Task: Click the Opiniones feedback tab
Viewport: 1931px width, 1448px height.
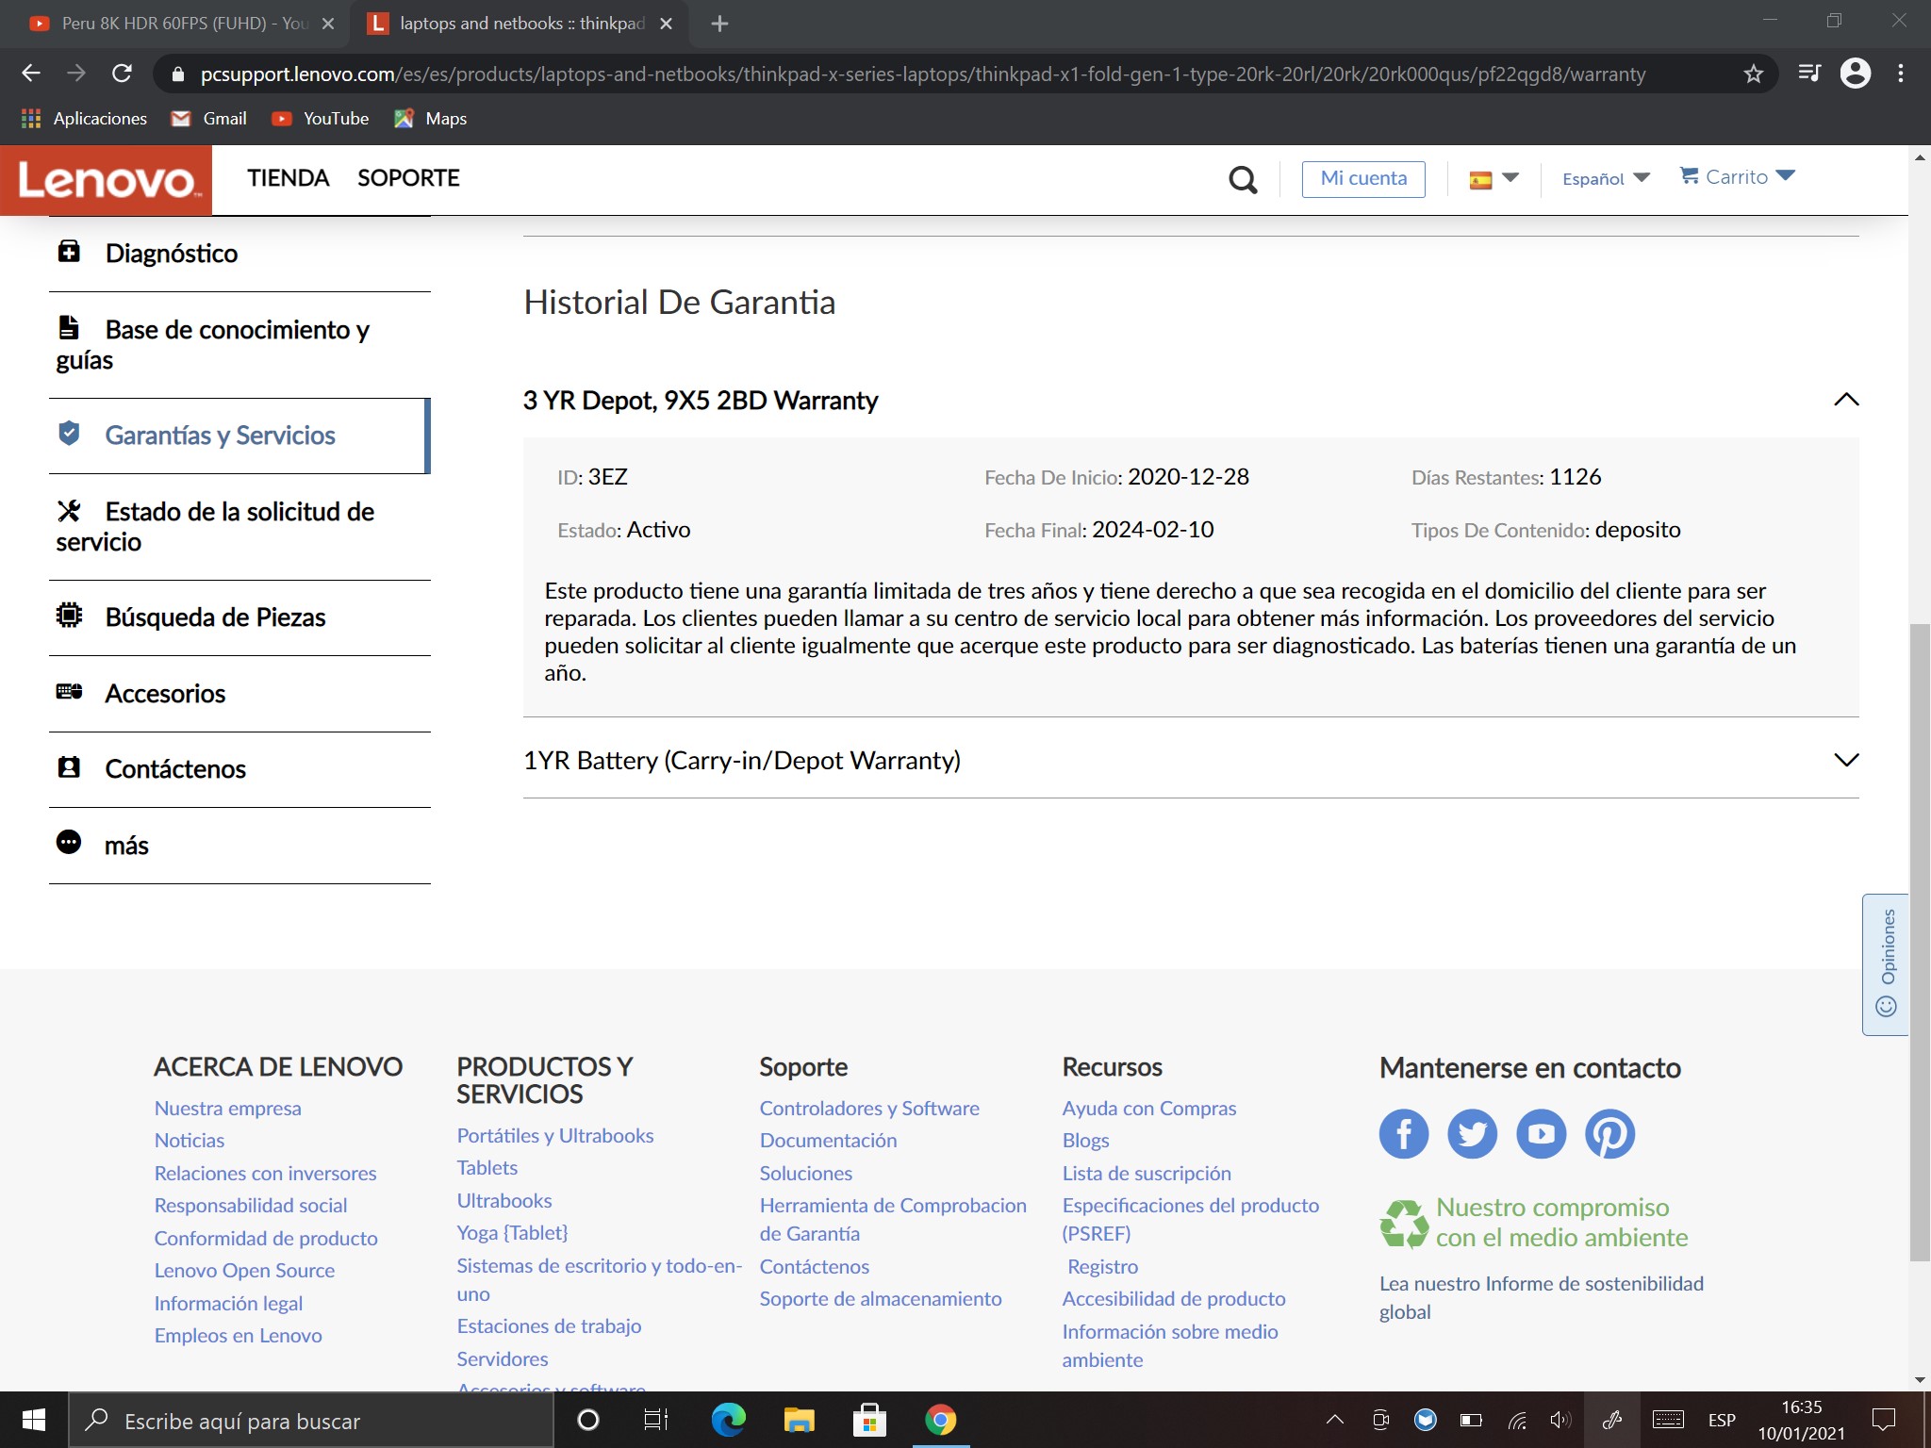Action: point(1886,963)
